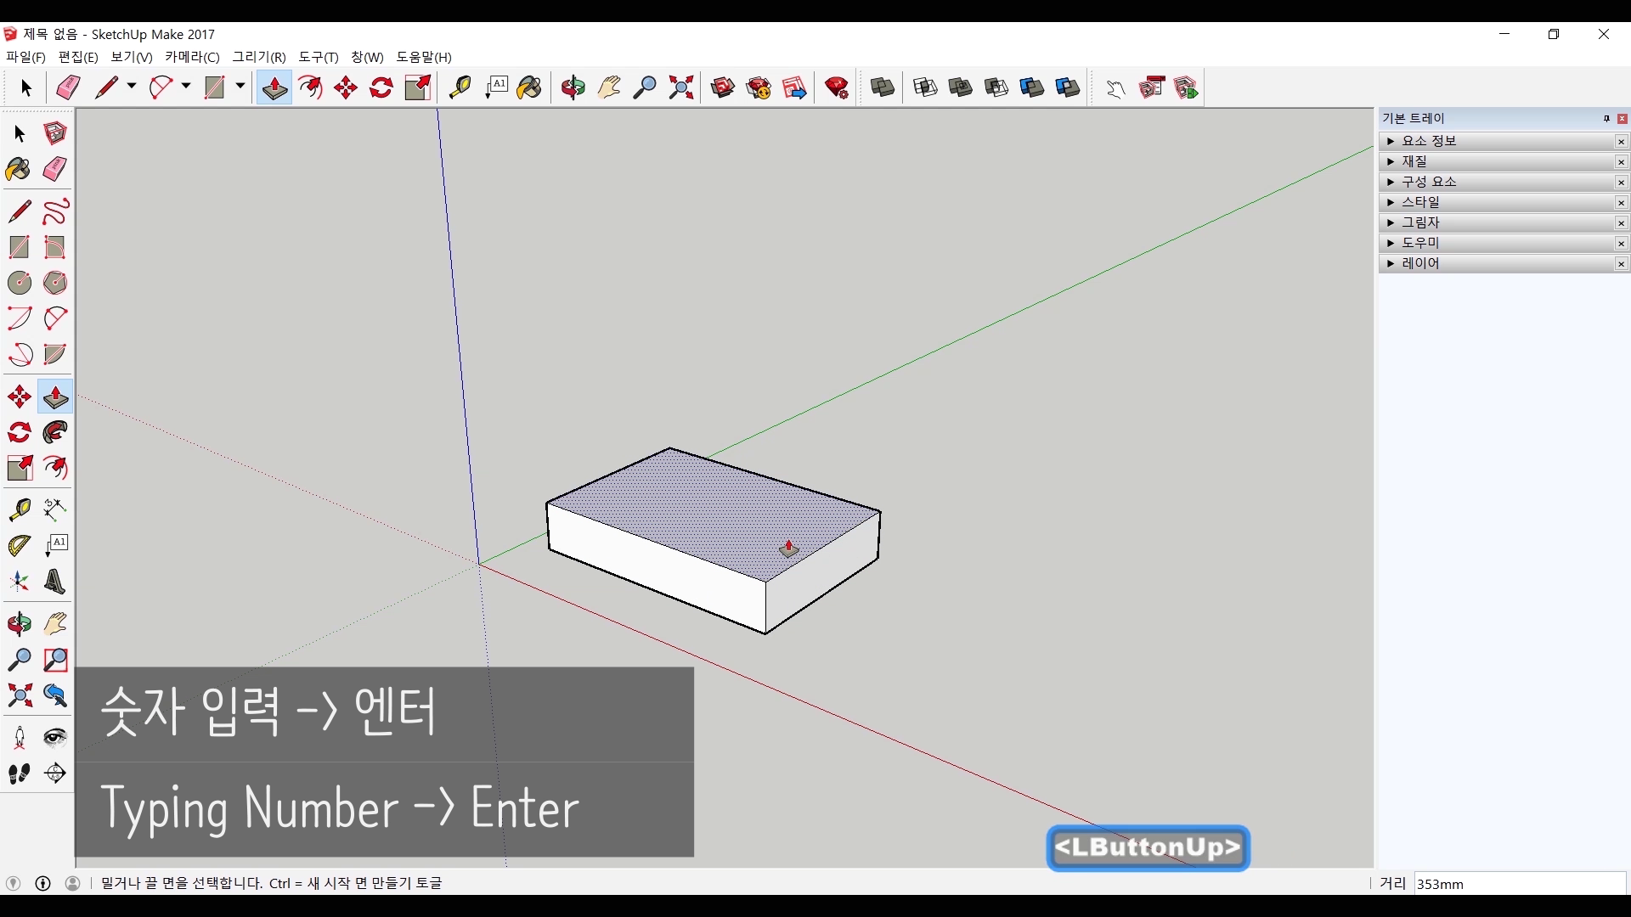The image size is (1631, 917).
Task: Click the Orbit tool in left toolbar
Action: (20, 624)
